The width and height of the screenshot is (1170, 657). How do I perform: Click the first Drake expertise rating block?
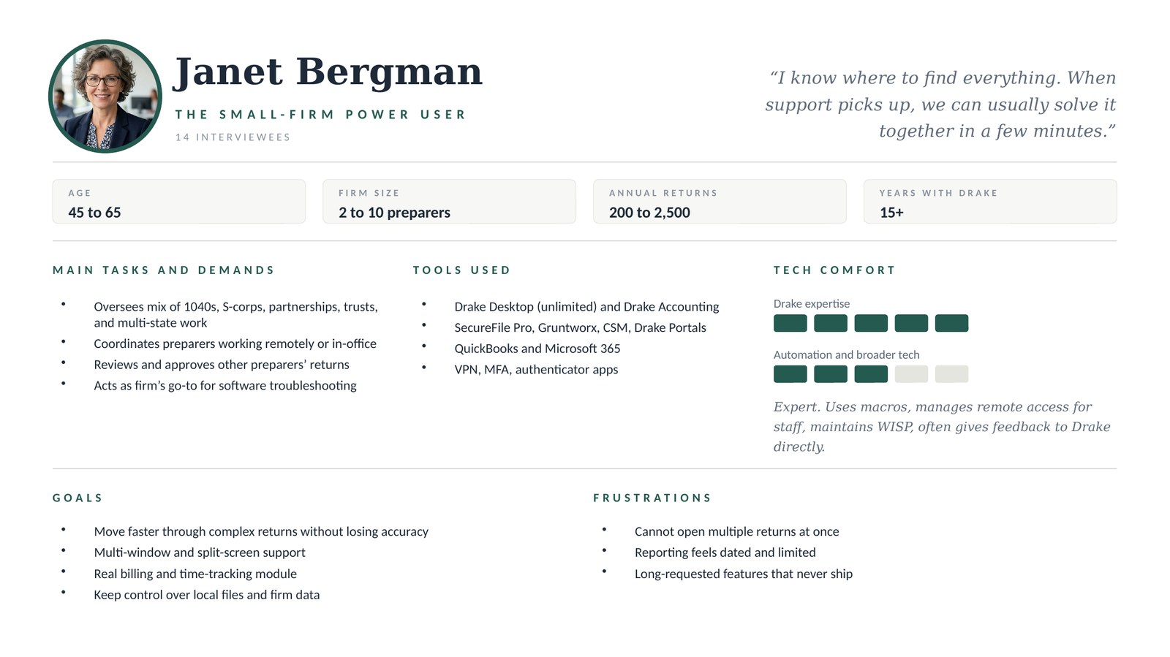(790, 323)
